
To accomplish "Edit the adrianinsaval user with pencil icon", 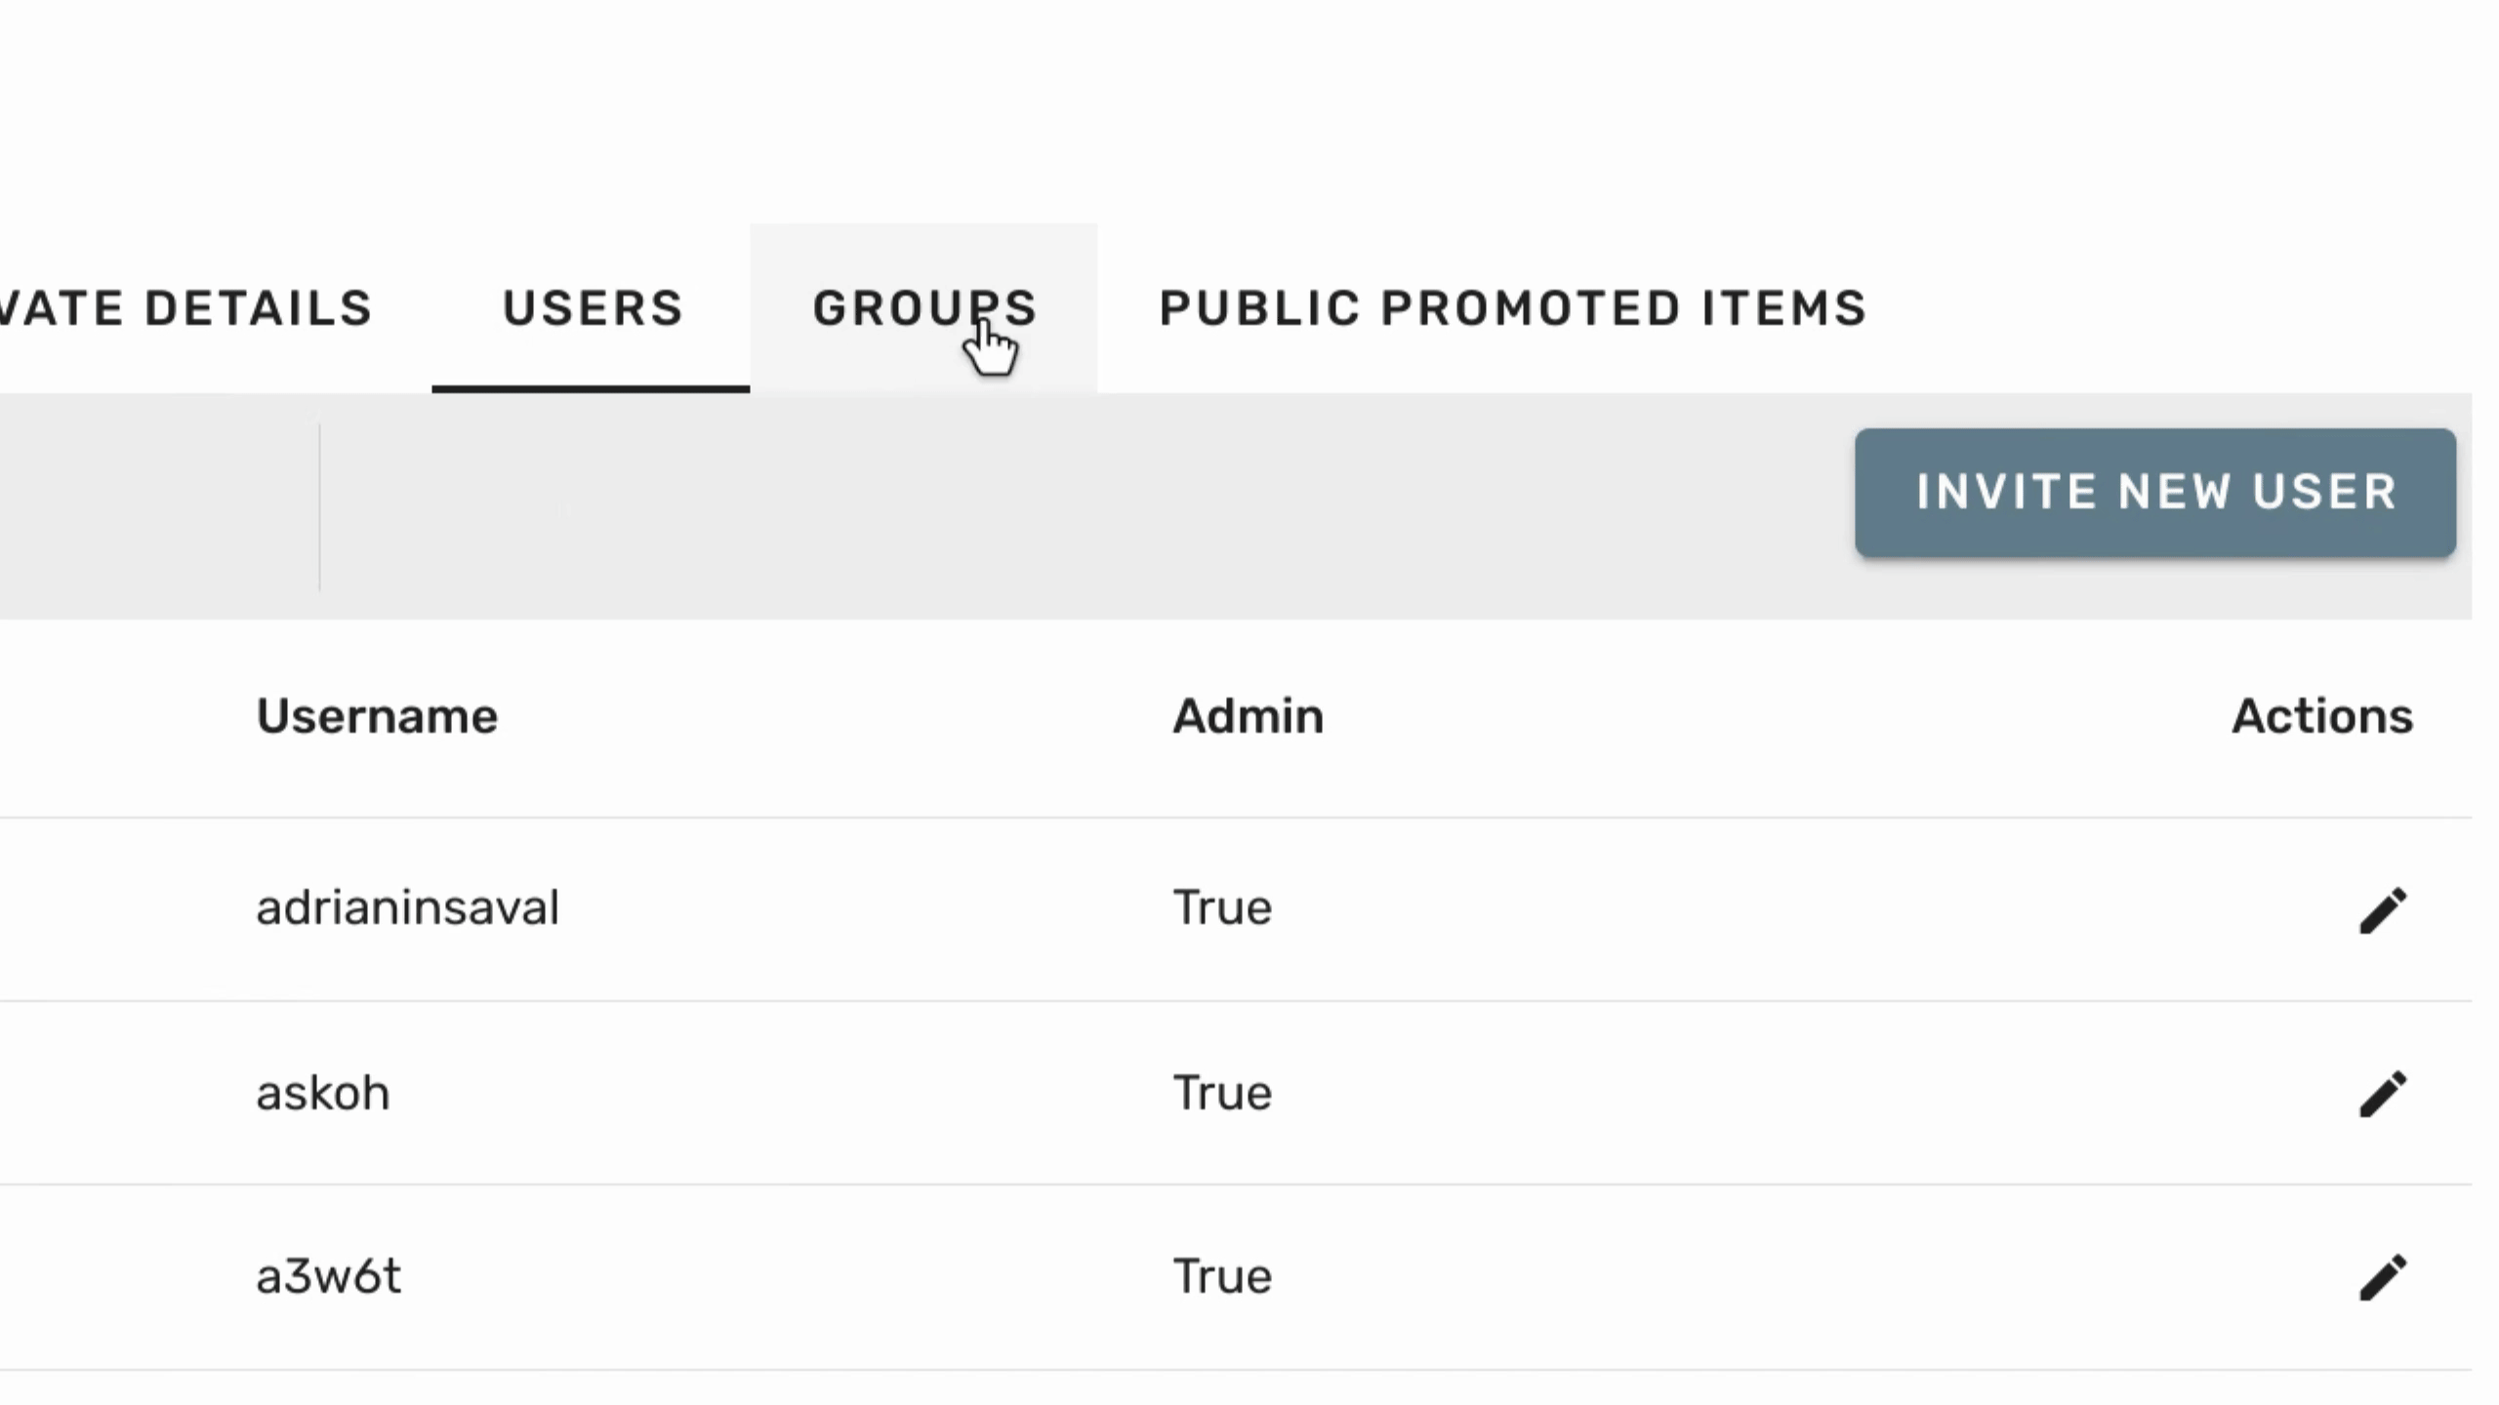I will (2383, 910).
